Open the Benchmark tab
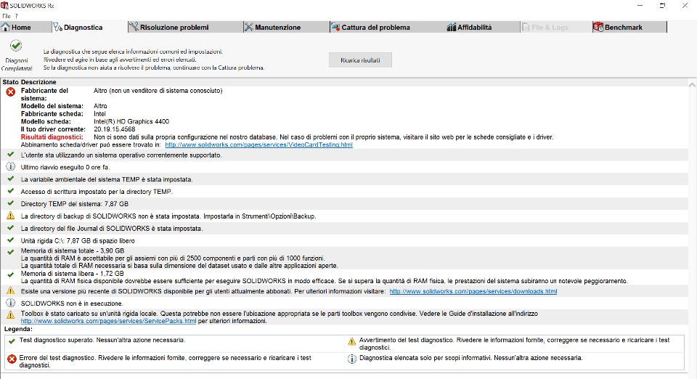The height and width of the screenshot is (379, 697). (629, 27)
